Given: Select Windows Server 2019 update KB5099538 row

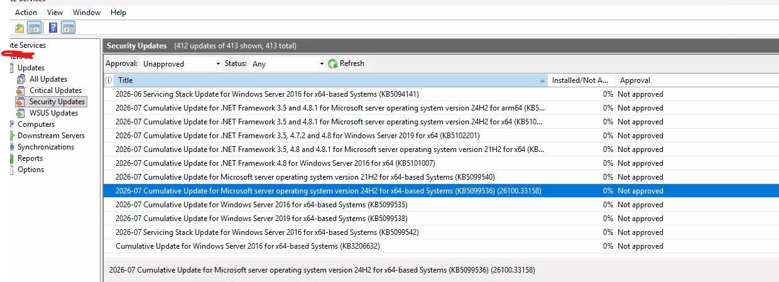Looking at the screenshot, I should click(441, 219).
